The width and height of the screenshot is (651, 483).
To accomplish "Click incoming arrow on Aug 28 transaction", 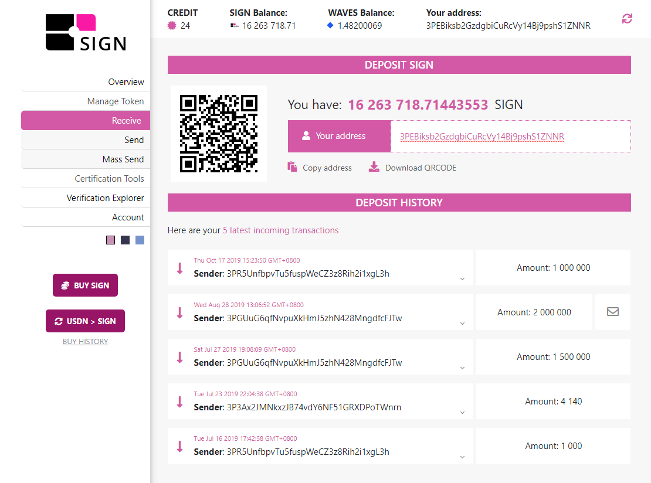I will click(x=180, y=312).
